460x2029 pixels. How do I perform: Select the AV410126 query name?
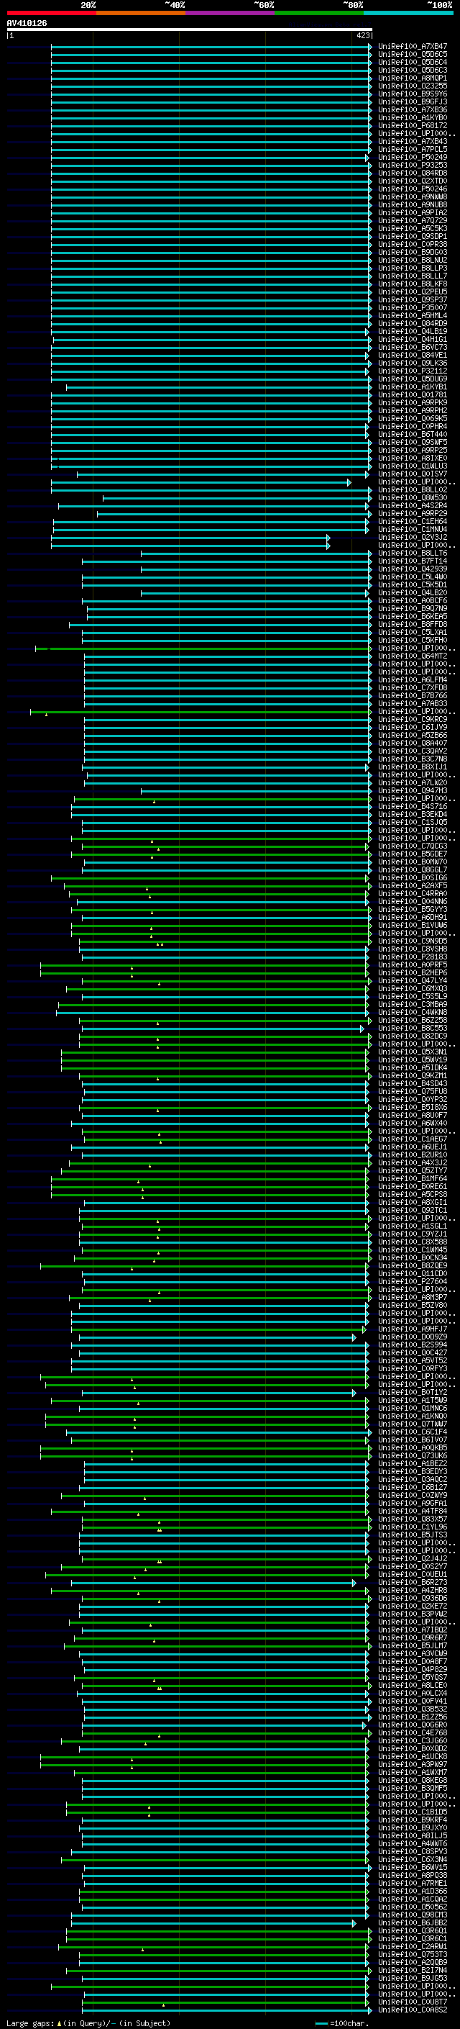pos(27,24)
